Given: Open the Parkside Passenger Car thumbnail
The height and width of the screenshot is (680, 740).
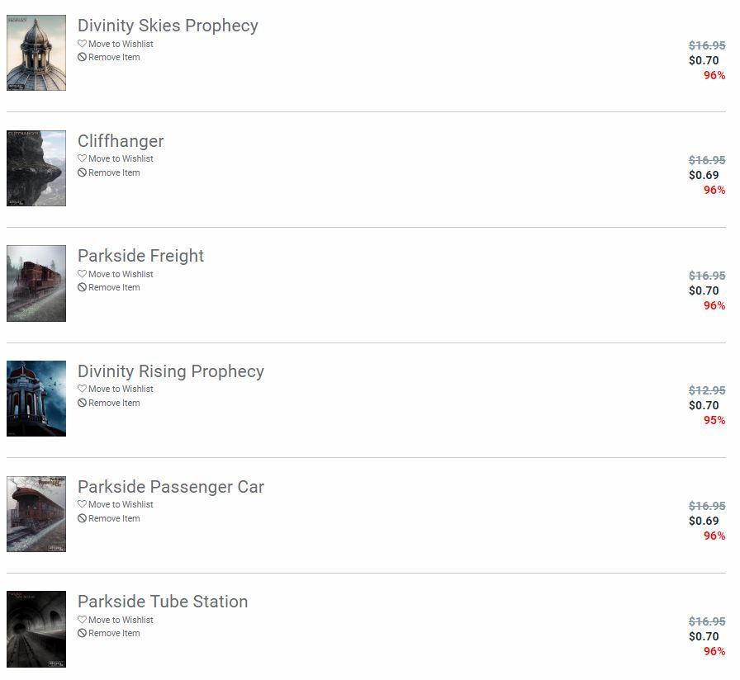Looking at the screenshot, I should point(36,513).
